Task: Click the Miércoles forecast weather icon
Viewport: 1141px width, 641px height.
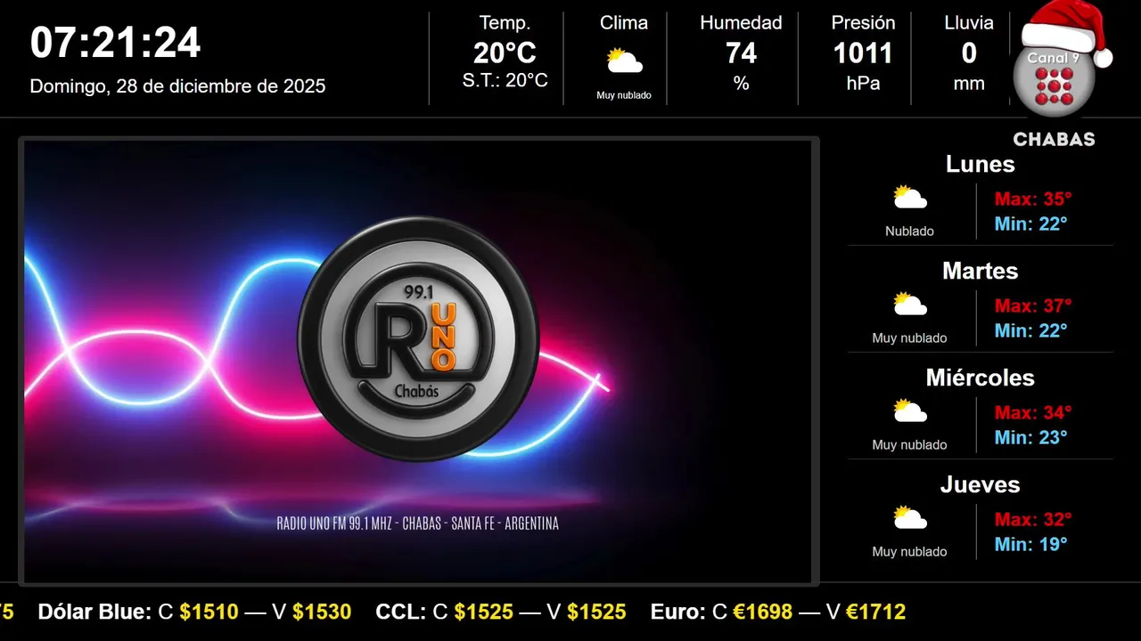Action: point(910,411)
